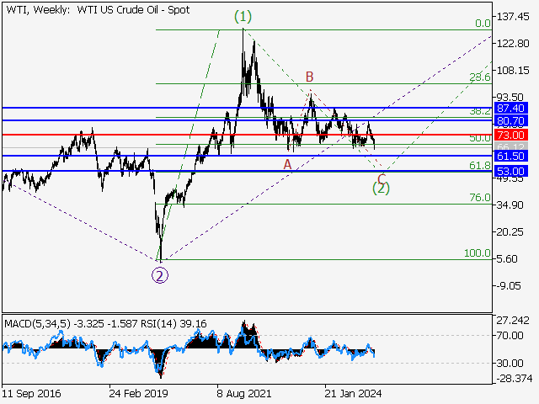The image size is (539, 404).
Task: Click the circled purple 2 wave marker
Action: pyautogui.click(x=159, y=273)
